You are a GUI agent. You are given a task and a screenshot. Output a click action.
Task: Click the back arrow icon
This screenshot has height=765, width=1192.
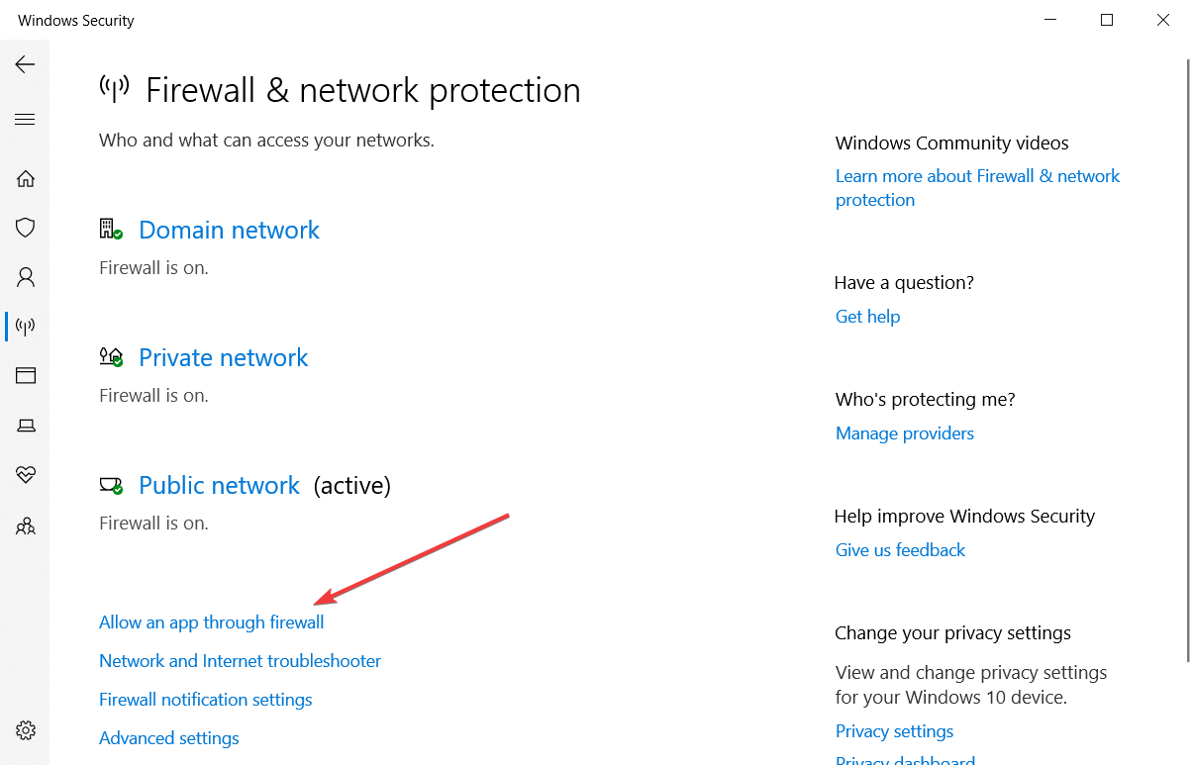25,64
